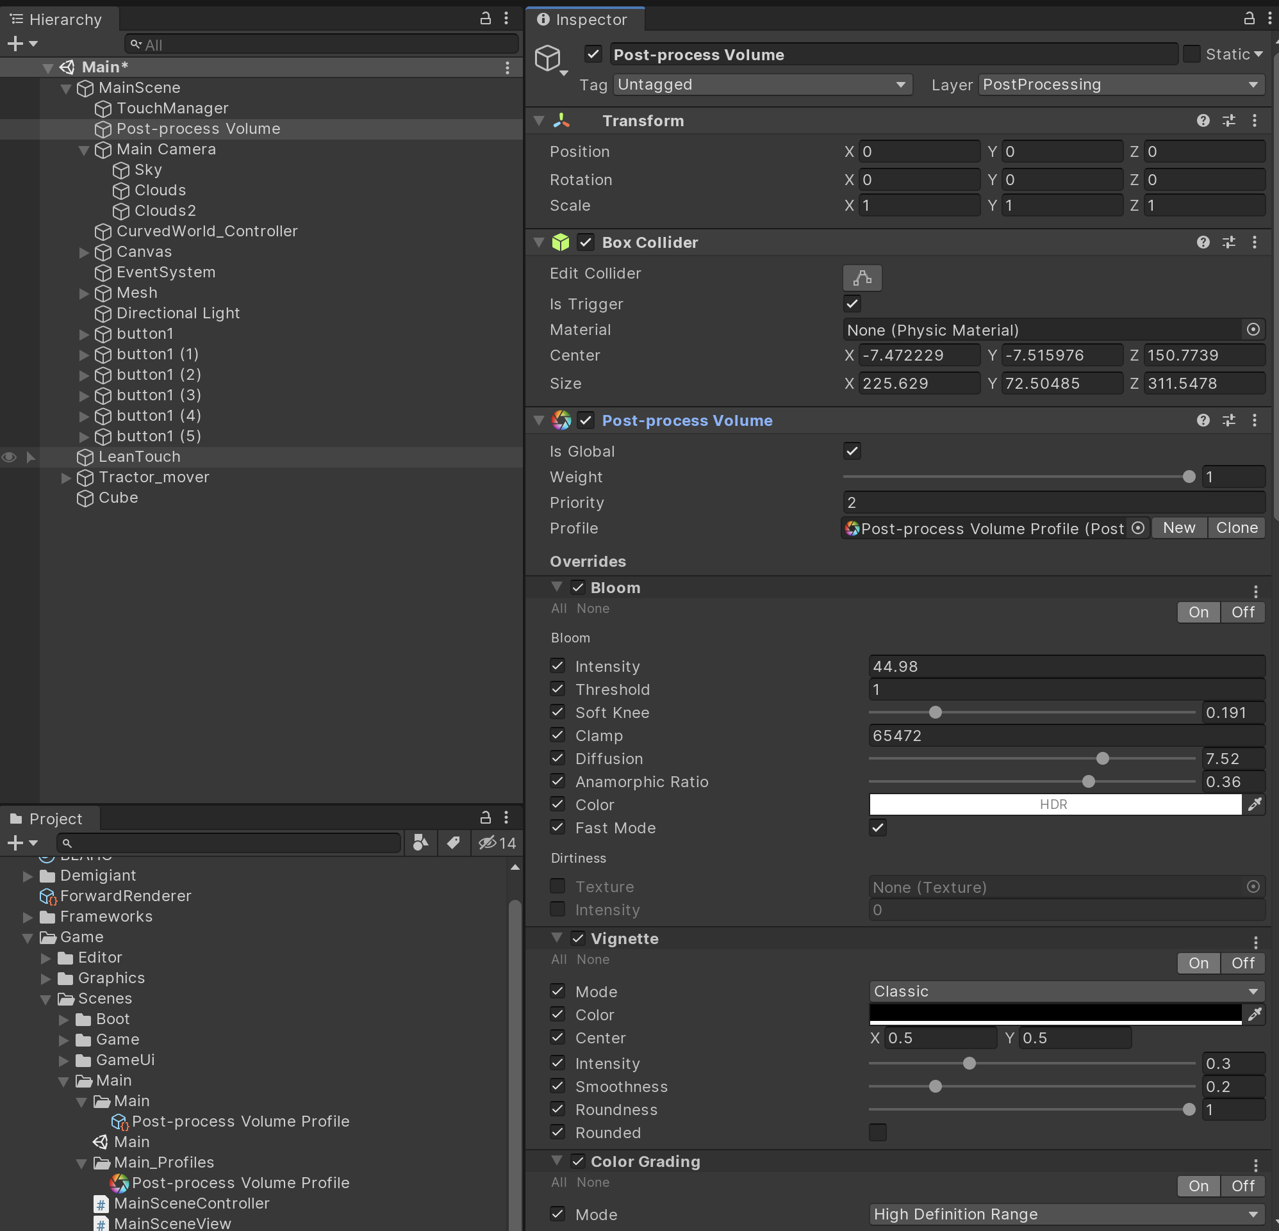Click the Edit Collider icon

[862, 277]
